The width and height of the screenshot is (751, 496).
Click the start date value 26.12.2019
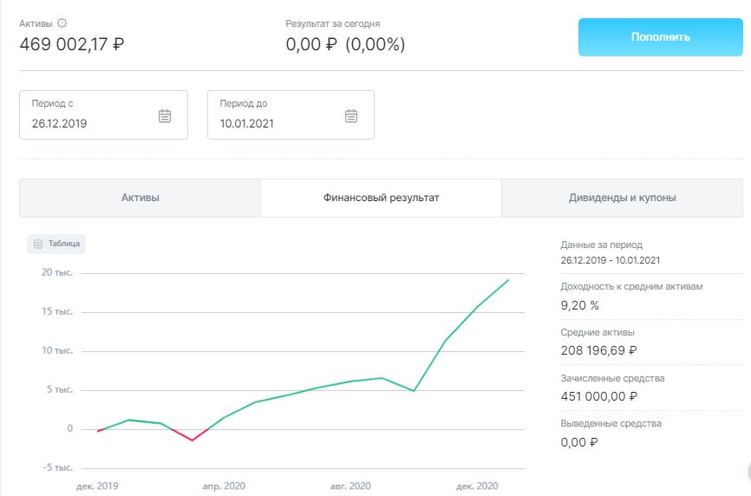[x=59, y=123]
